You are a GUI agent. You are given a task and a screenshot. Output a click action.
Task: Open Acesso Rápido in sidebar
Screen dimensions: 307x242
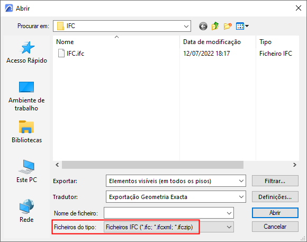[26, 53]
